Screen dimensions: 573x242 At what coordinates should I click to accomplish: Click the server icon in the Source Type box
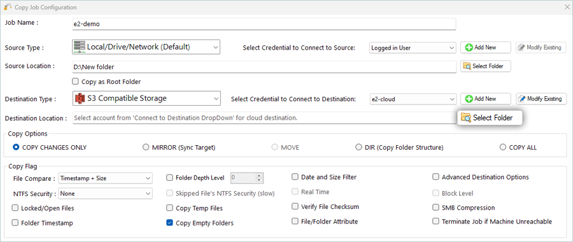(80, 46)
